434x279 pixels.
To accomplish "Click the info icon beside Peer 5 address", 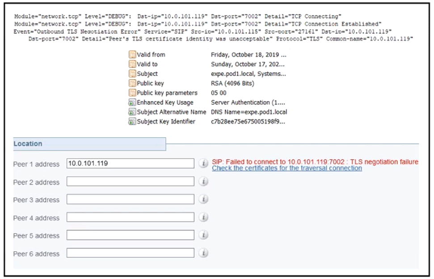I will click(x=203, y=235).
